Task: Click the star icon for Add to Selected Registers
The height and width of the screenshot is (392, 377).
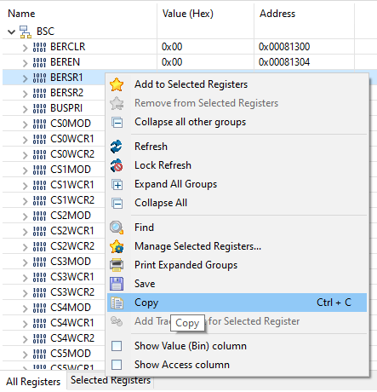Action: point(117,84)
